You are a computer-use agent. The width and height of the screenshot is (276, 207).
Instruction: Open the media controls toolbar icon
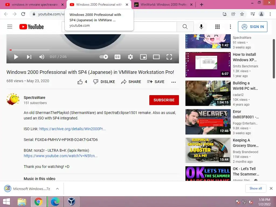253,14
